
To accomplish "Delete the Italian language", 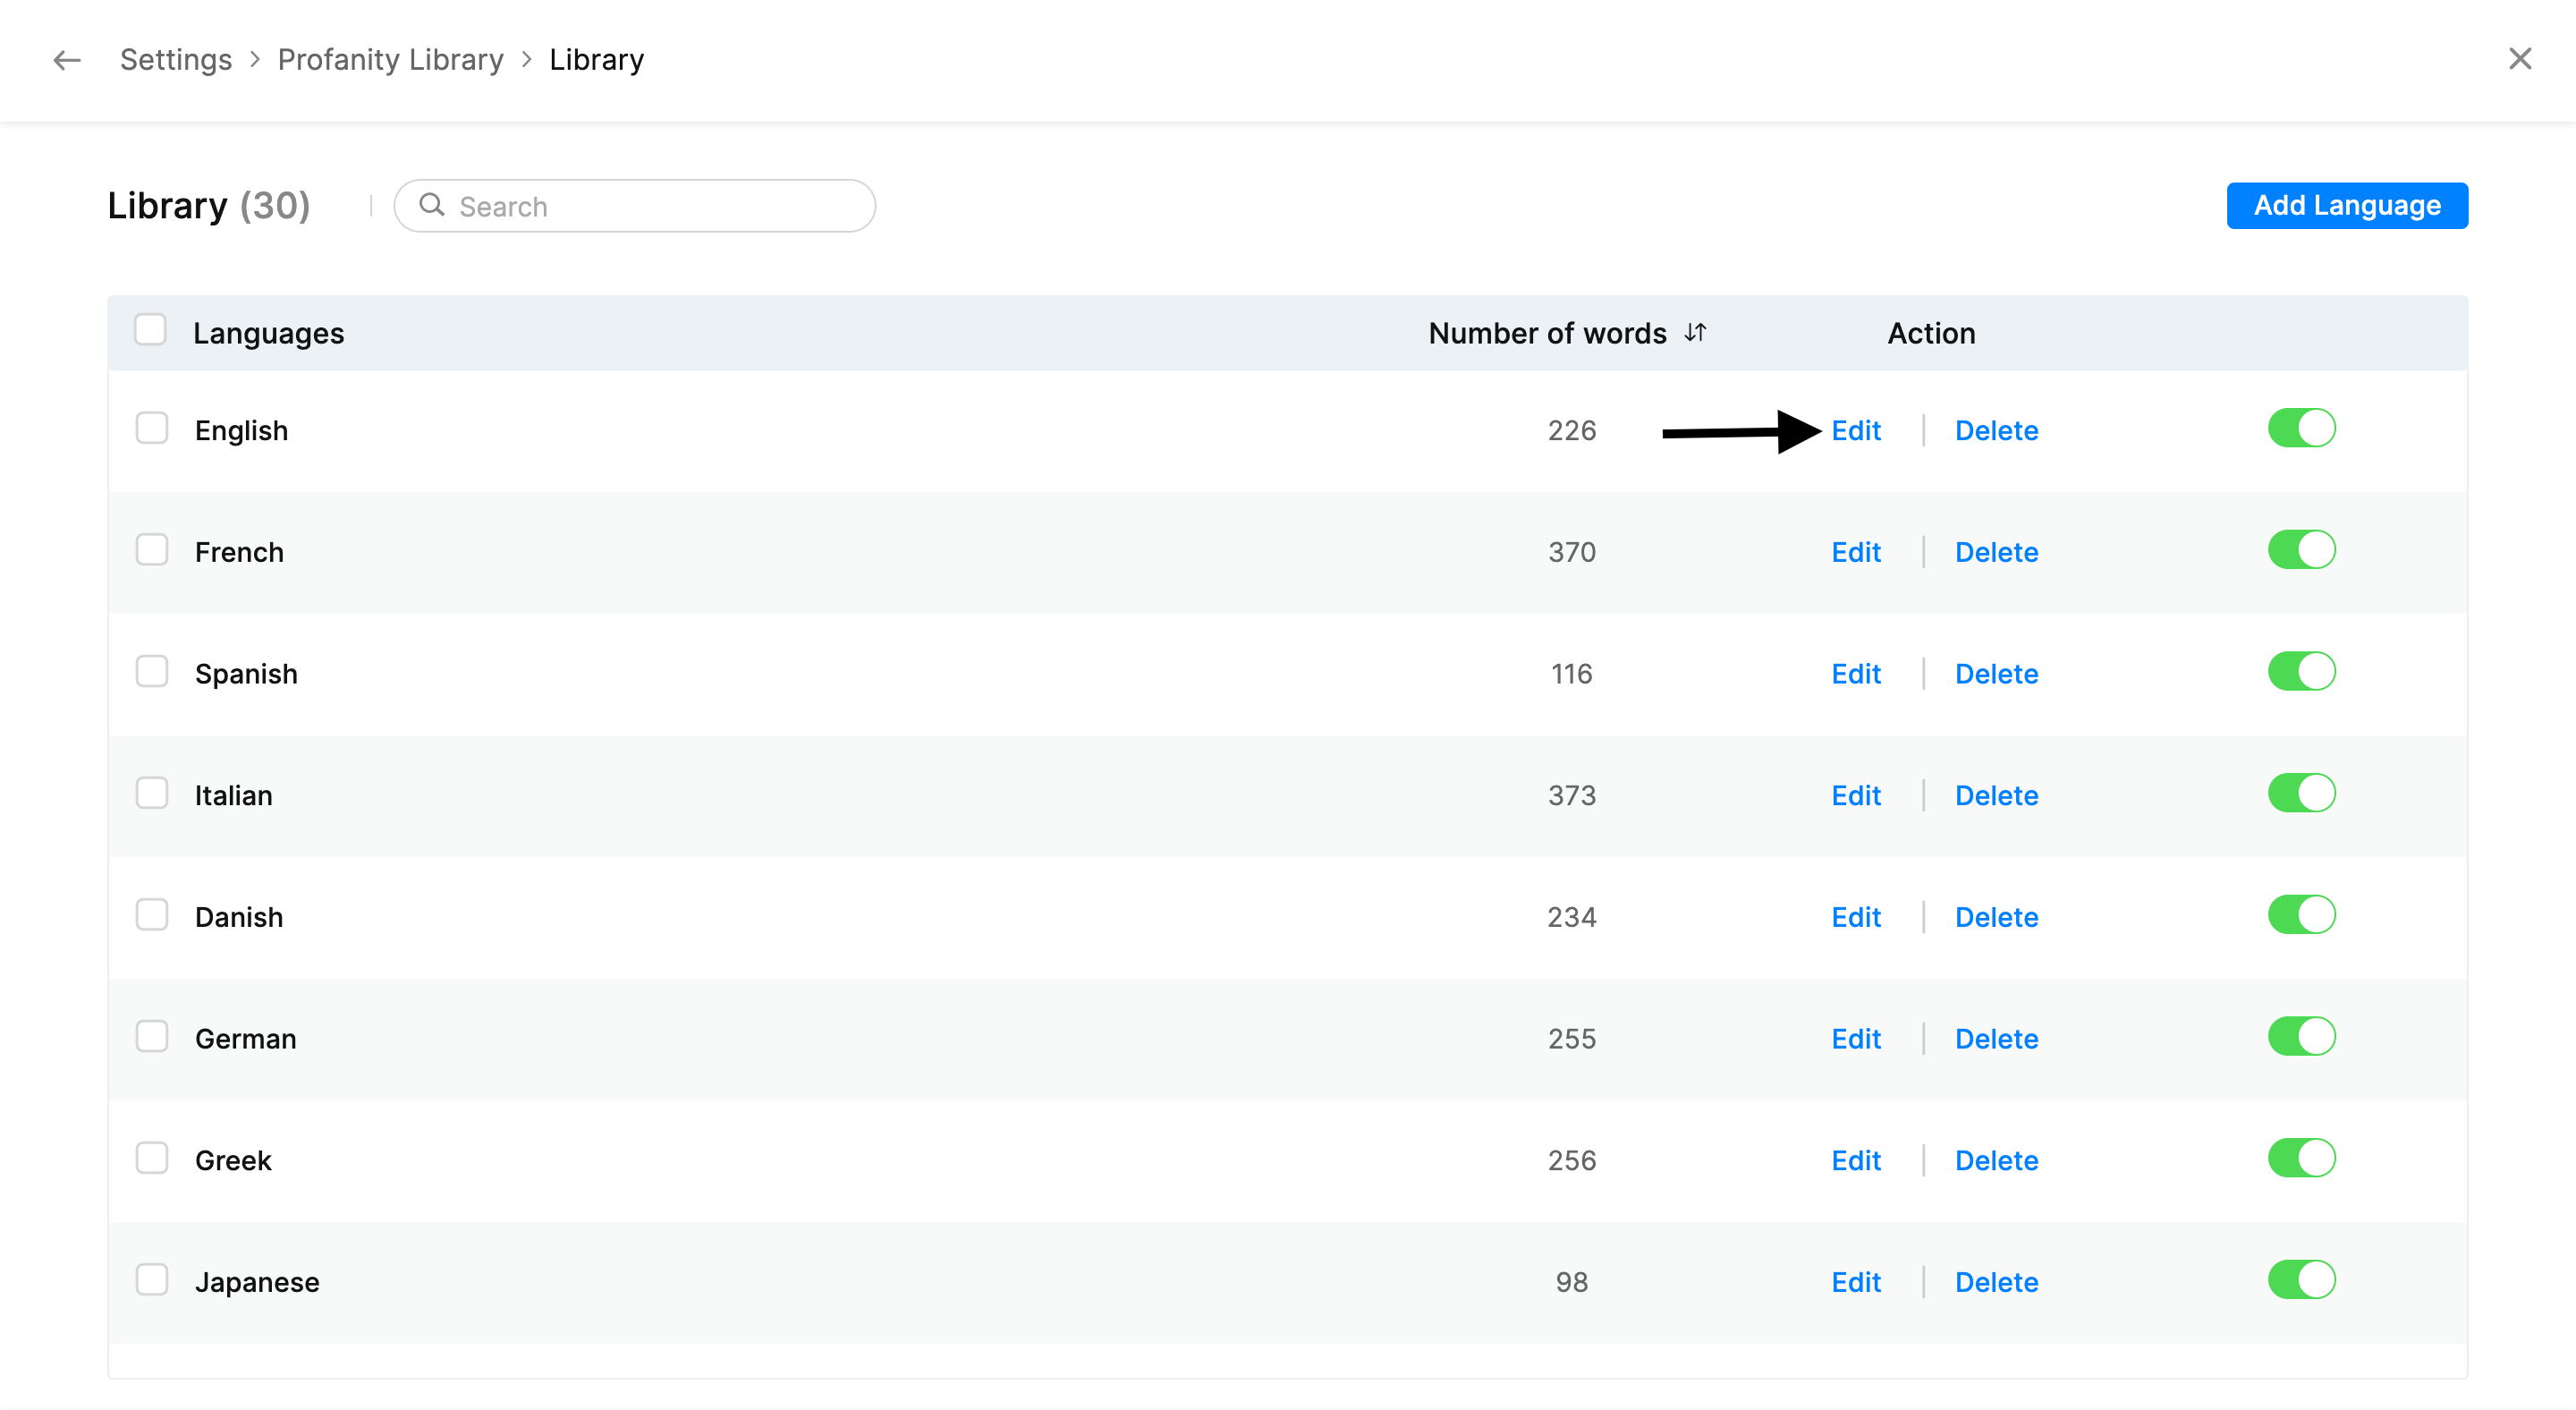I will pos(1996,795).
